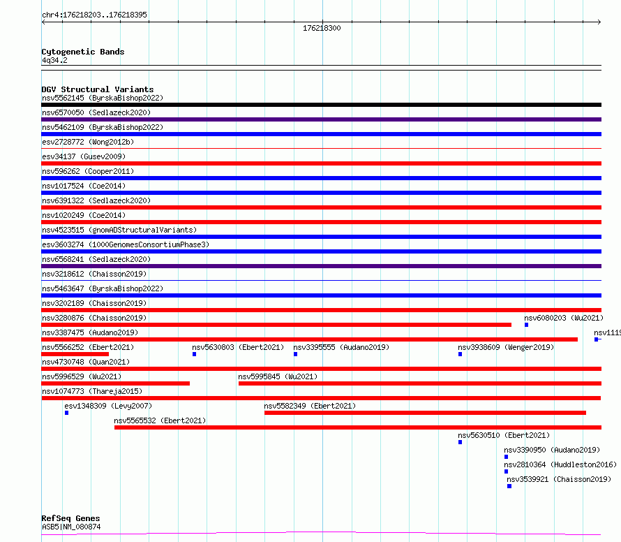Select nsv3938609 (Wenger2019) label
The image size is (621, 542).
point(506,347)
